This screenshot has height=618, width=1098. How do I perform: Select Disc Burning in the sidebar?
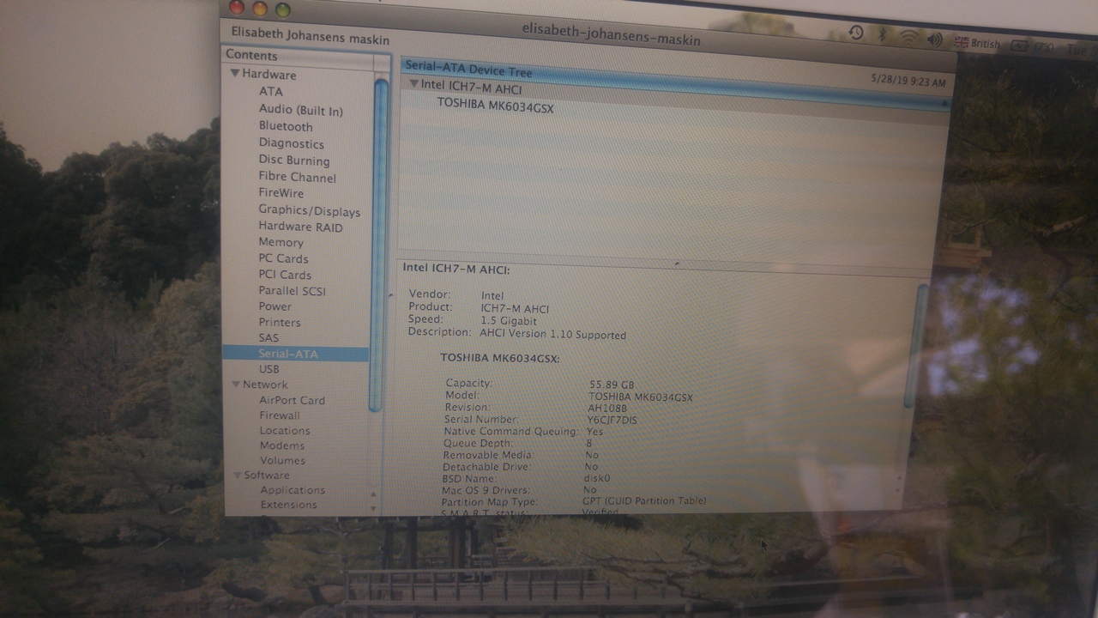pyautogui.click(x=293, y=161)
